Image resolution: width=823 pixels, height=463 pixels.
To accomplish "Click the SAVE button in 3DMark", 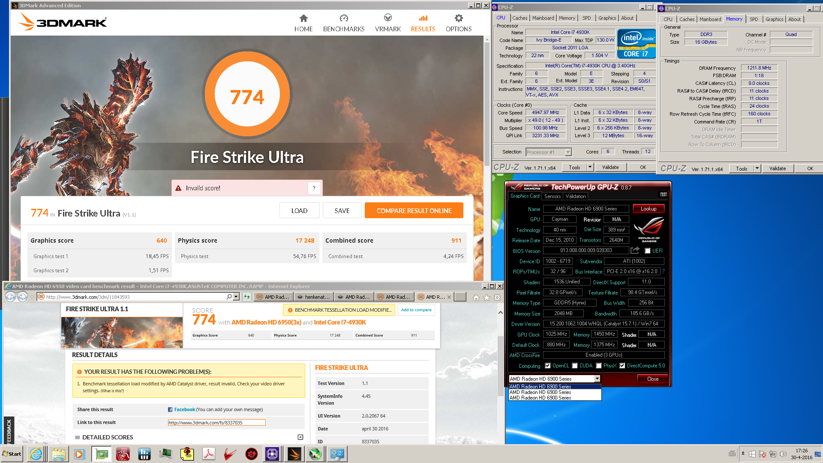I will coord(342,210).
